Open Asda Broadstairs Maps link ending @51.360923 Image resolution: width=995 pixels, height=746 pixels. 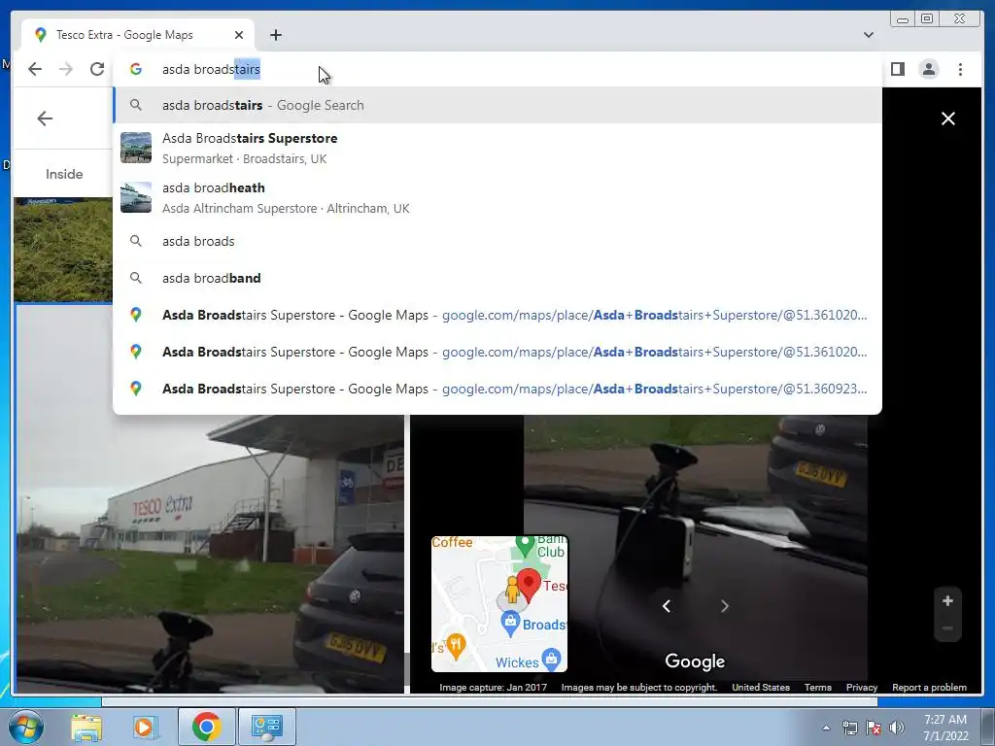click(x=497, y=389)
